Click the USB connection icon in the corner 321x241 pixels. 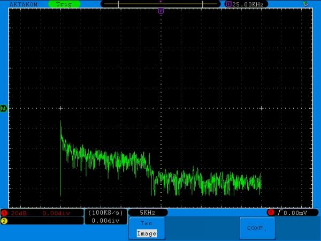(305, 4)
